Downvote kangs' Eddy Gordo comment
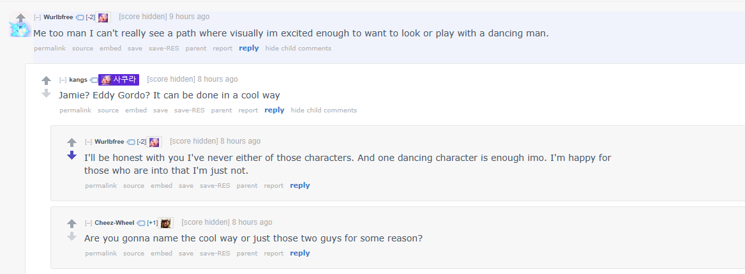The height and width of the screenshot is (274, 745). 46,93
